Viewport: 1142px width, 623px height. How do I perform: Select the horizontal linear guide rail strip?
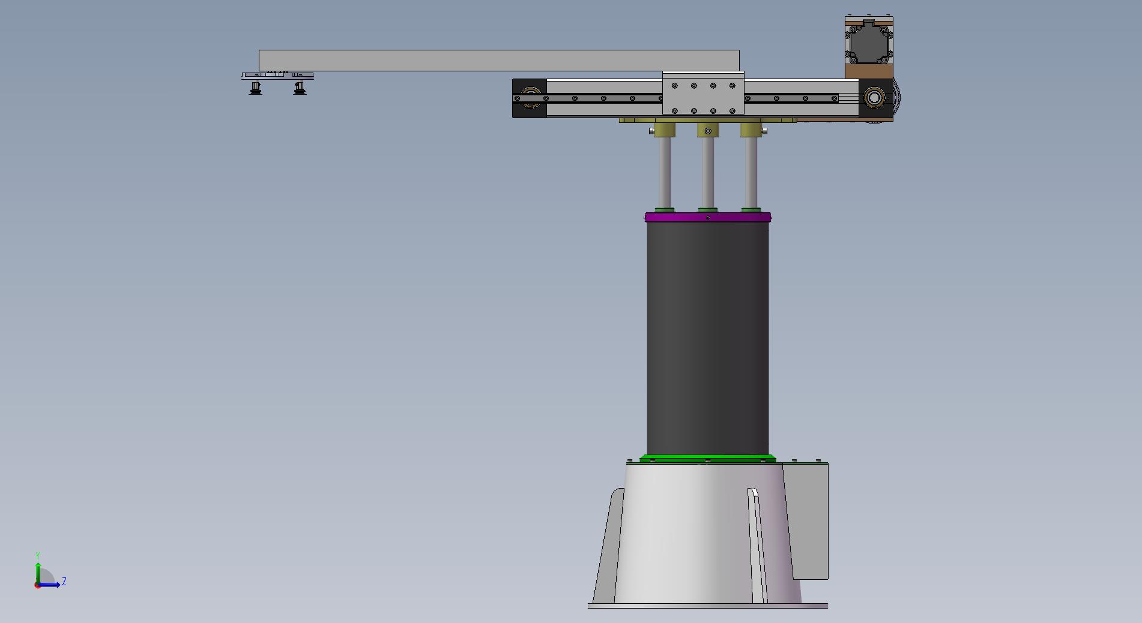tap(675, 98)
